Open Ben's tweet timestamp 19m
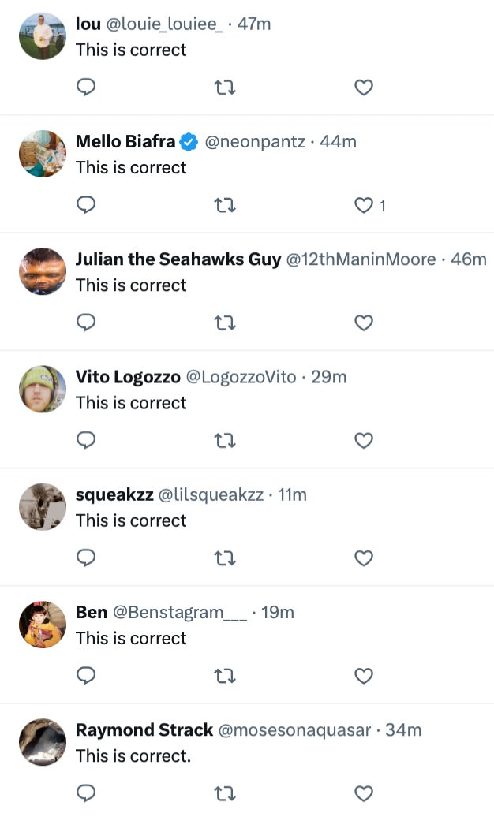494x817 pixels. 277,613
